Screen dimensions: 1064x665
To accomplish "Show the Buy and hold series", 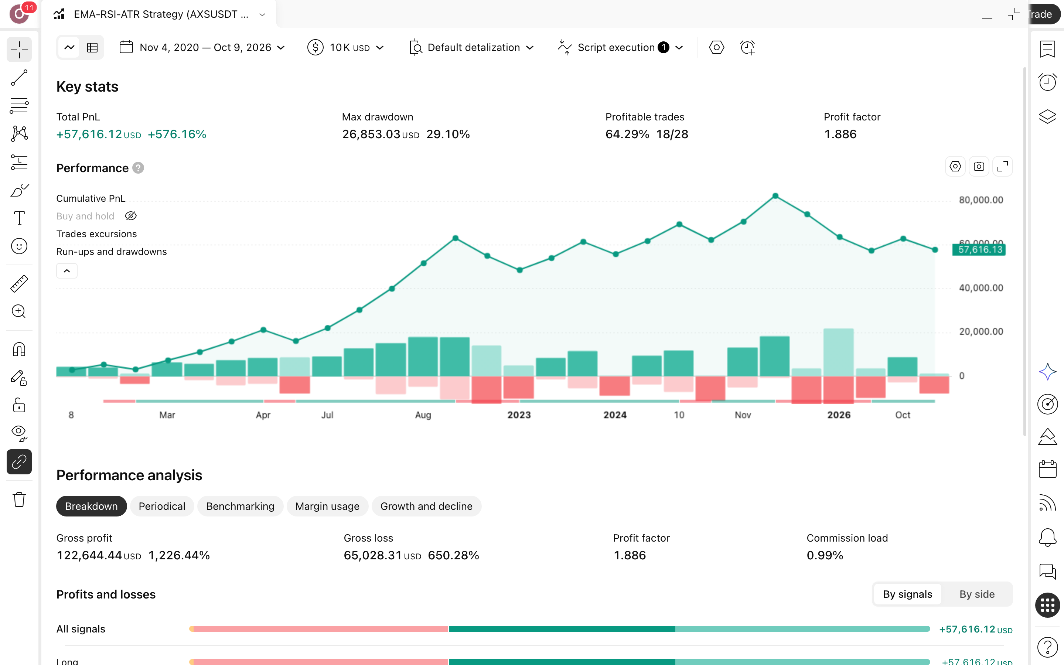I will tap(130, 216).
